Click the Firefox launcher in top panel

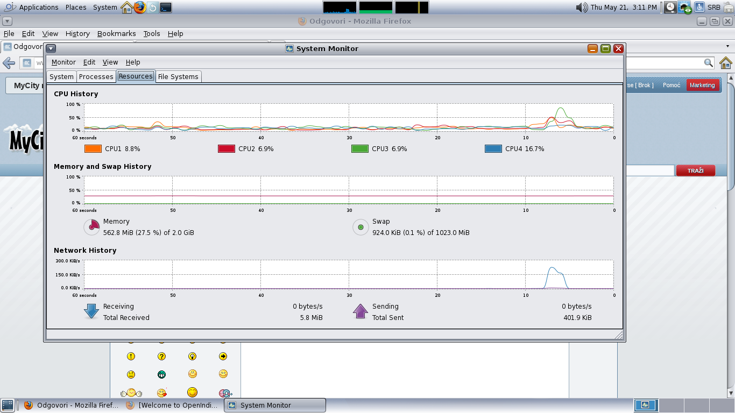point(140,8)
